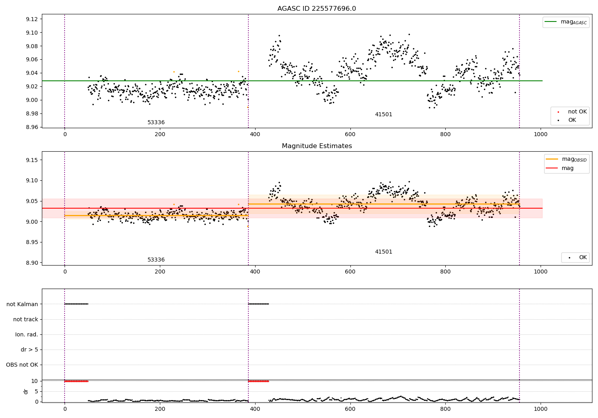
Task: Select obsid 41501 in Magnitude Estimates plot
Action: [384, 252]
